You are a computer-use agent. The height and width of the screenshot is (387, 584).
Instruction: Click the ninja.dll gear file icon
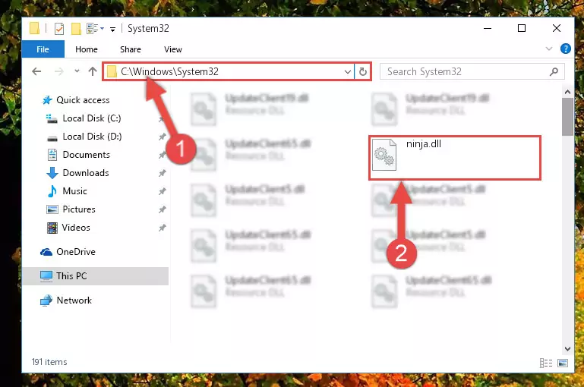(x=384, y=155)
